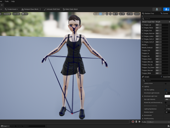Open the Asset Details tab

tap(165, 77)
